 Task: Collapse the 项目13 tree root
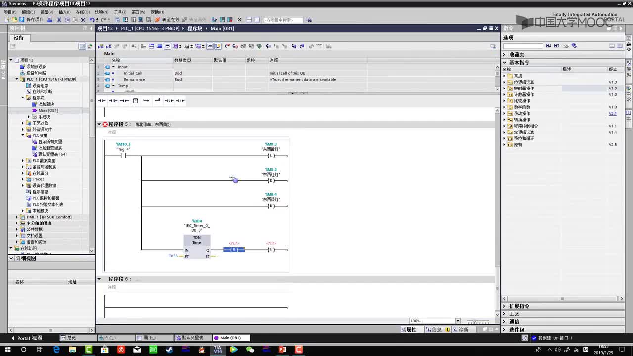coord(11,60)
